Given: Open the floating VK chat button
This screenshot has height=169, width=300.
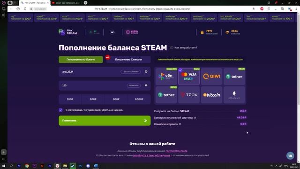Looking at the screenshot, I should [290, 155].
